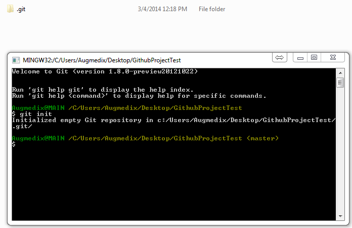Click the MINGW32 terminal title bar text
Screen dimensions: 352x228
(101, 60)
